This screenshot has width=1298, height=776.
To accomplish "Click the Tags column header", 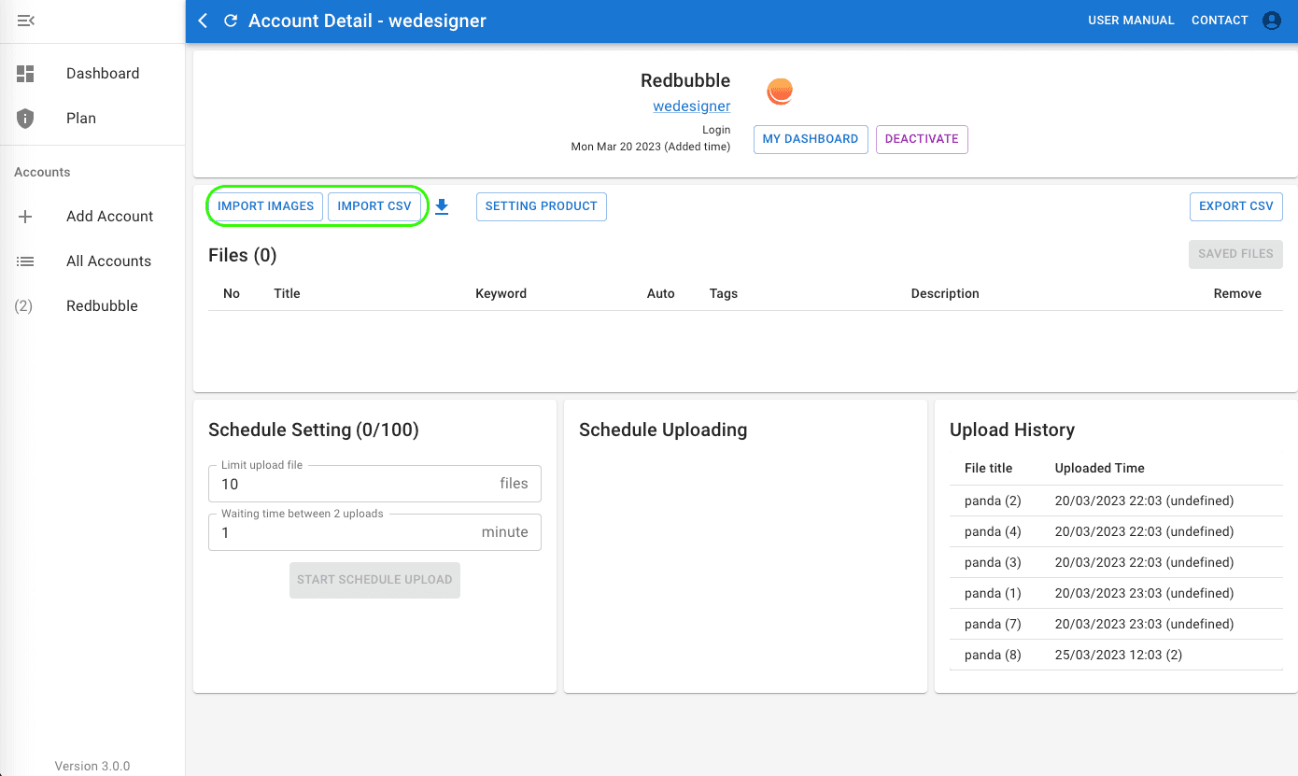I will (x=724, y=293).
